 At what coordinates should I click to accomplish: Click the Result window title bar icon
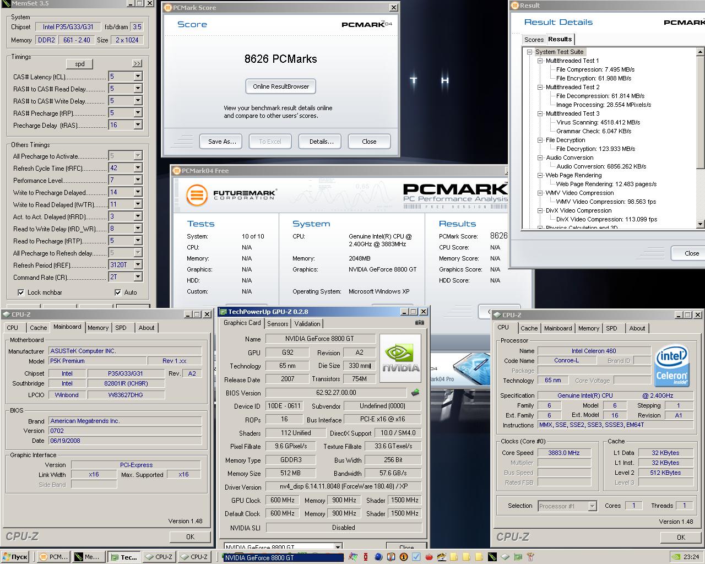click(515, 6)
